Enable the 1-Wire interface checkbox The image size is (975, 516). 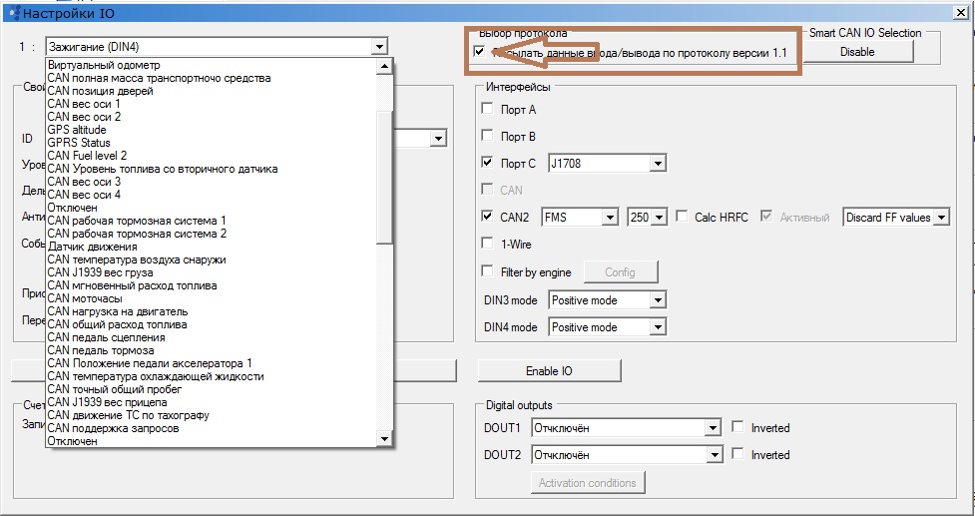coord(487,244)
